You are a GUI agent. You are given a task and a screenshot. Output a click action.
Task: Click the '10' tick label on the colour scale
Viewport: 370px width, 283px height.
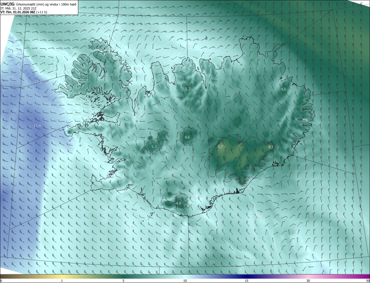tap(185, 281)
